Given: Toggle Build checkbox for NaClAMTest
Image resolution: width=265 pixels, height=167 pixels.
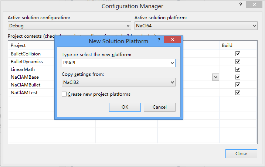Looking at the screenshot, I should point(238,92).
